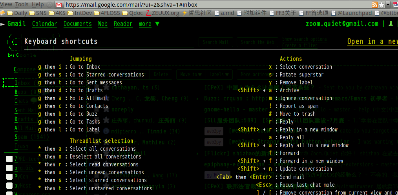Screen dimensions: 398x195
Task: Open the Tools menu
Action: point(22,5)
